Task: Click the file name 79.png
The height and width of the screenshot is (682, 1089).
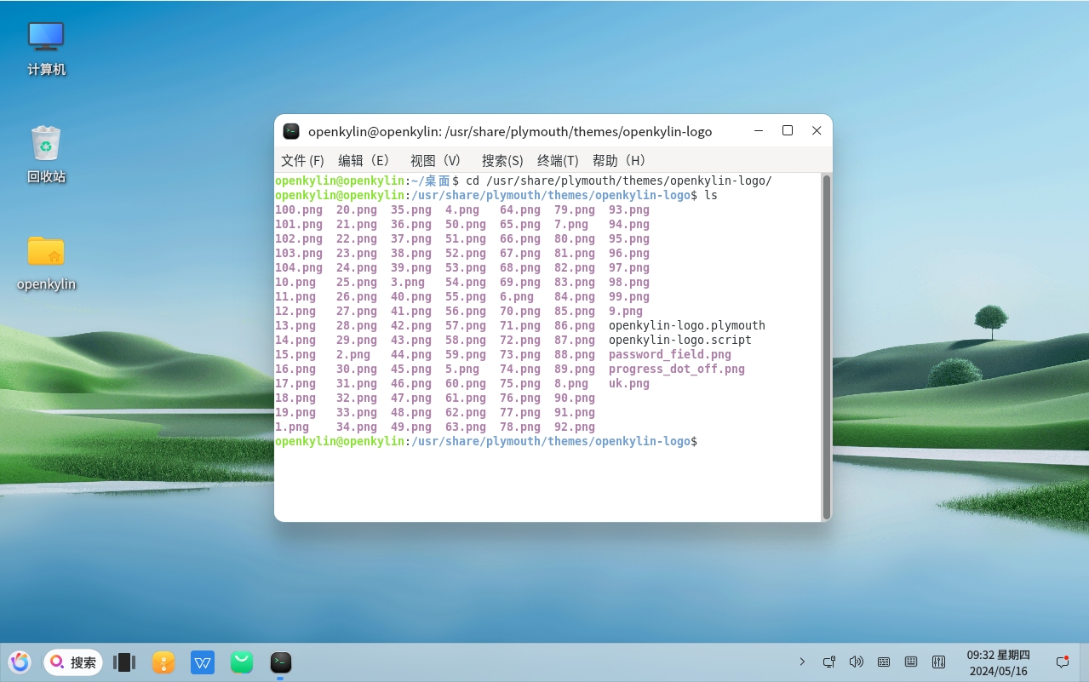Action: pos(574,209)
